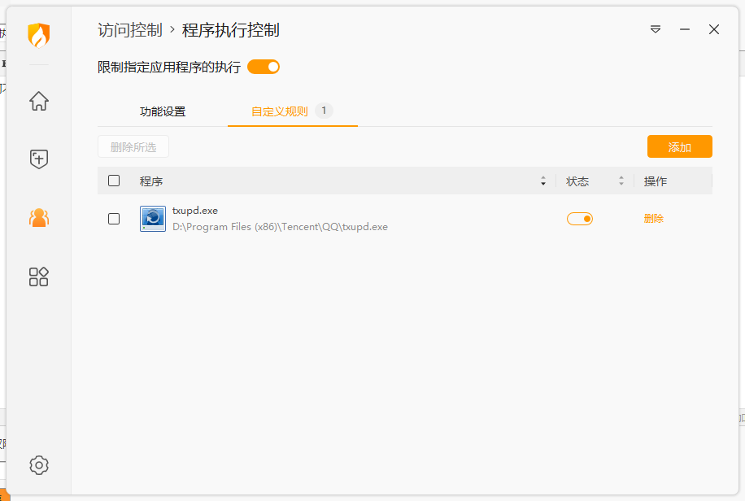745x501 pixels.
Task: Check the select-all checkbox in table header
Action: [x=114, y=181]
